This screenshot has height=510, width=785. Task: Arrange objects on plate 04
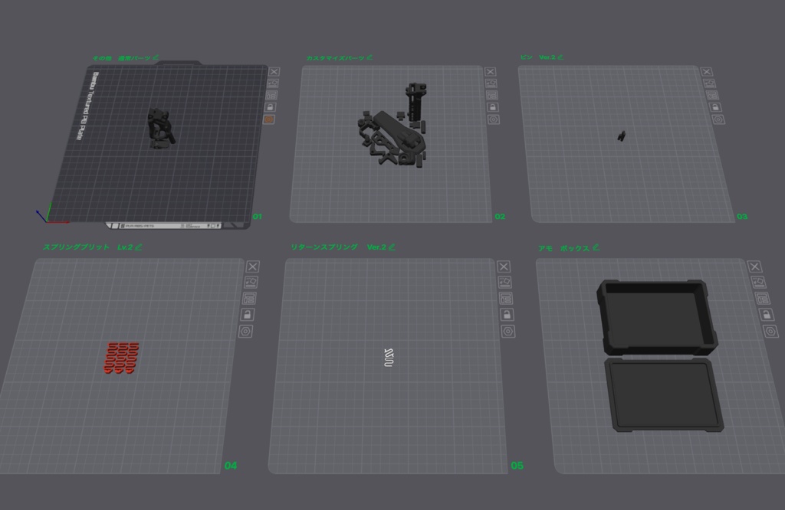249,299
